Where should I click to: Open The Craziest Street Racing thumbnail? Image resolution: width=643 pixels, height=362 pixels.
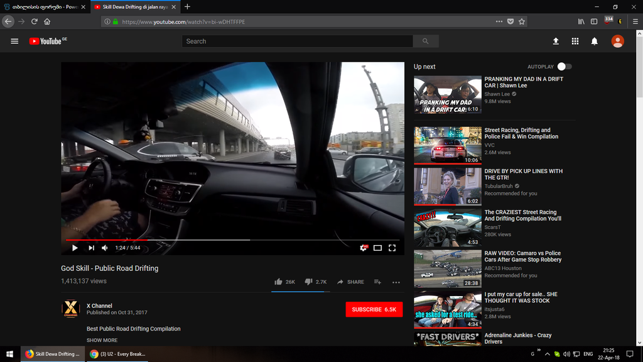point(447,228)
